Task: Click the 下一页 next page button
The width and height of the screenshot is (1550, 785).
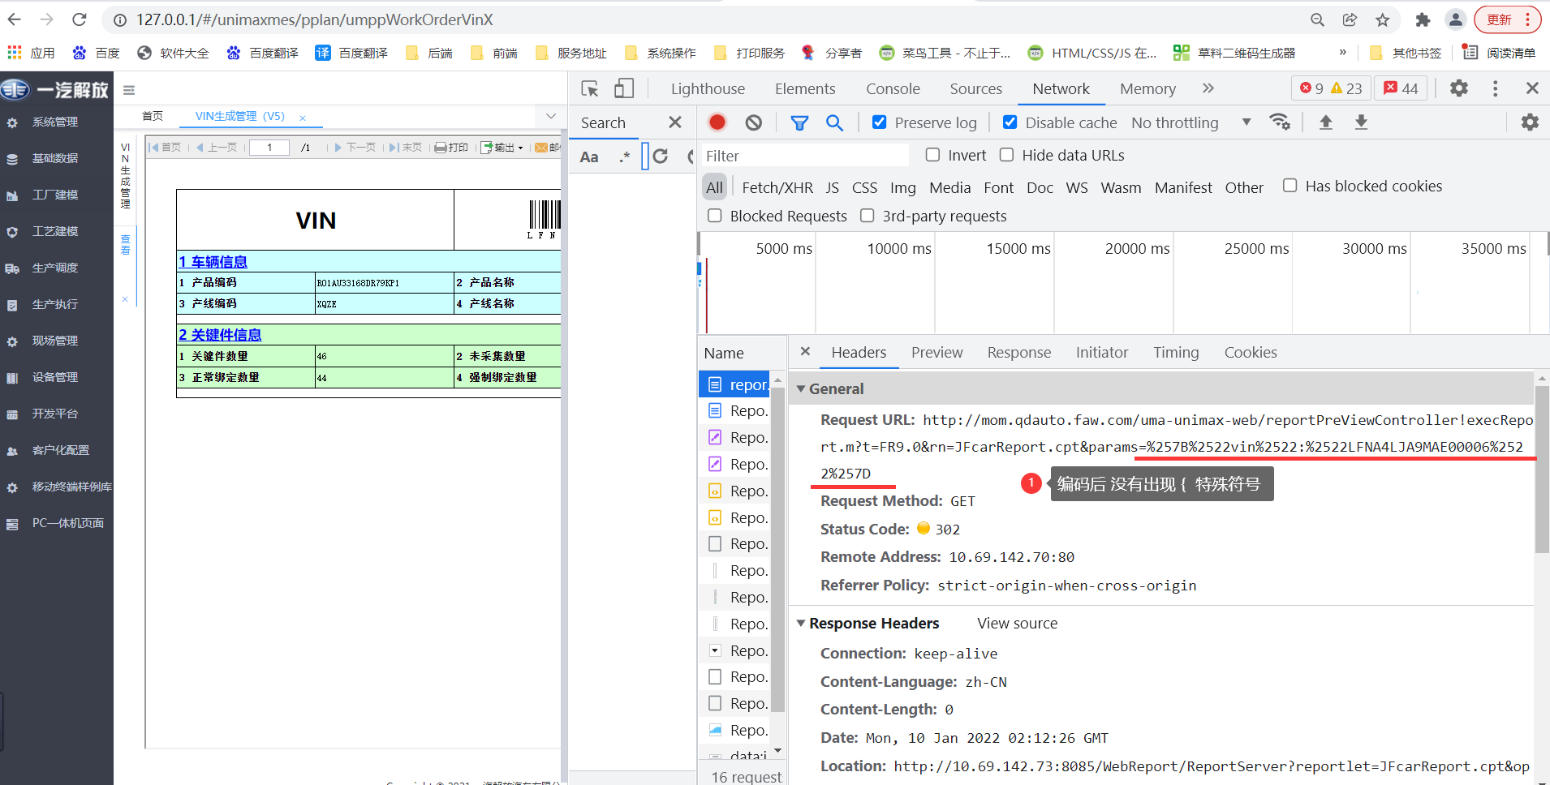Action: pos(355,148)
